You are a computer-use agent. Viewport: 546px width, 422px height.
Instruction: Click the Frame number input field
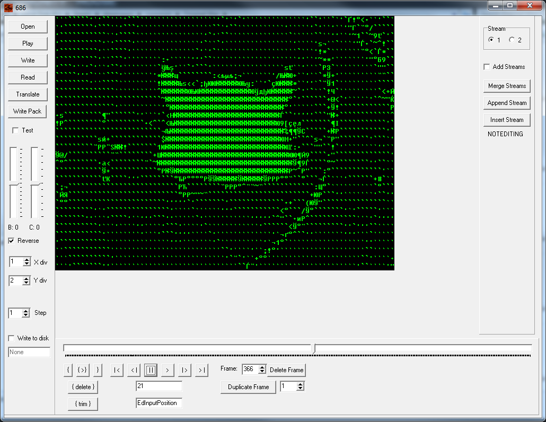[250, 369]
